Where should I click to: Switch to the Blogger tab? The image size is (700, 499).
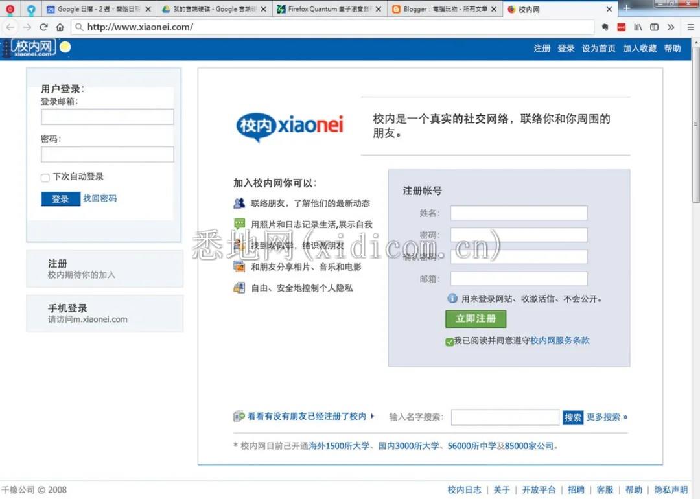coord(444,9)
